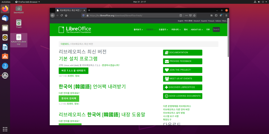Click the PROVIDE FEEDBACK button
This screenshot has width=269, height=134.
tap(183, 61)
